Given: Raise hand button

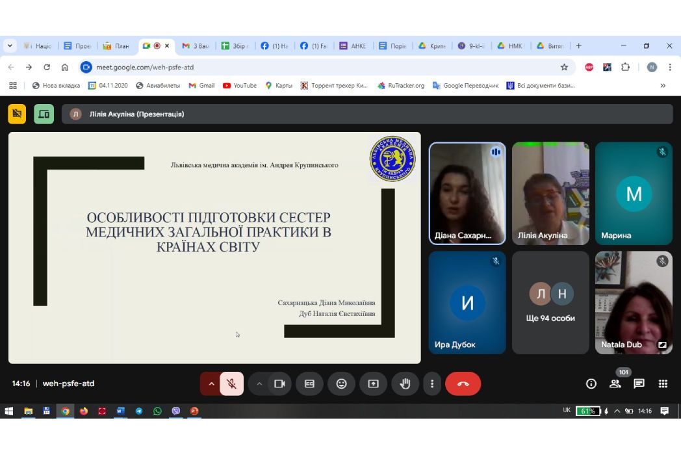Looking at the screenshot, I should (x=405, y=383).
